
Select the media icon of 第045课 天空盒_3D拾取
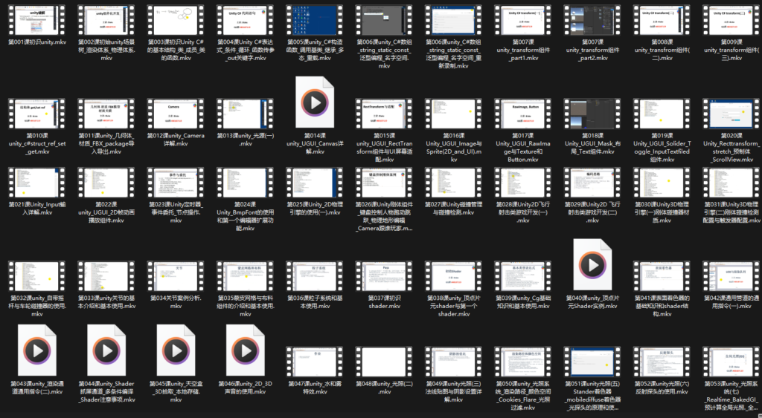pos(176,350)
